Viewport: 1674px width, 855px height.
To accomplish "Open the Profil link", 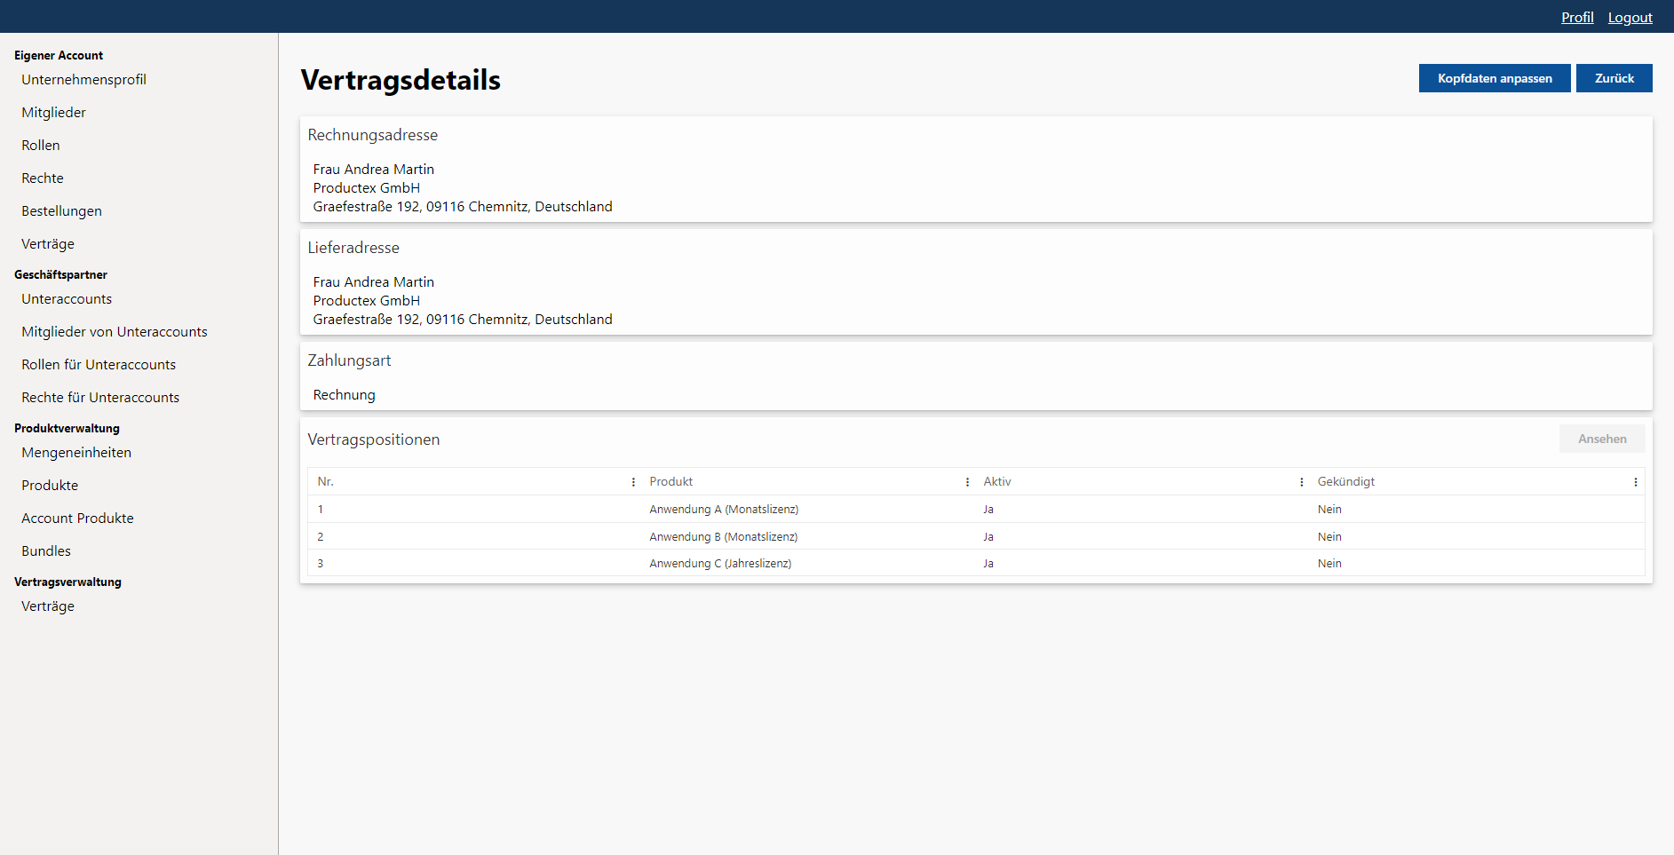I will pos(1576,17).
